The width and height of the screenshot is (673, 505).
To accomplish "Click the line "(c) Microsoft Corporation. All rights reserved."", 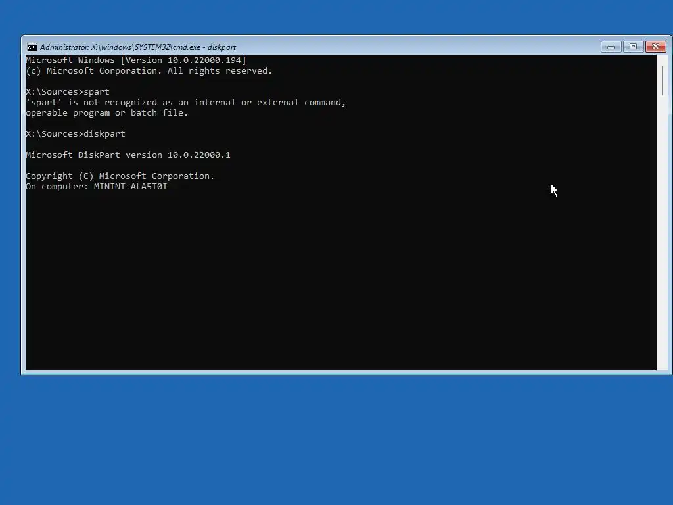I will [x=149, y=71].
